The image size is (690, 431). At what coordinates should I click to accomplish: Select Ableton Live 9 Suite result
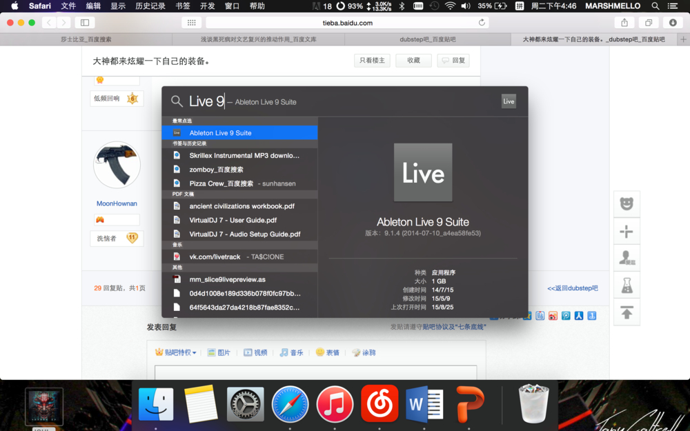[x=240, y=133]
